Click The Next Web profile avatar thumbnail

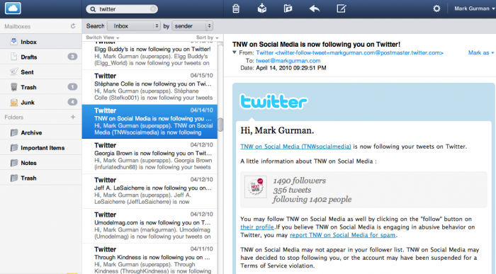click(x=256, y=187)
